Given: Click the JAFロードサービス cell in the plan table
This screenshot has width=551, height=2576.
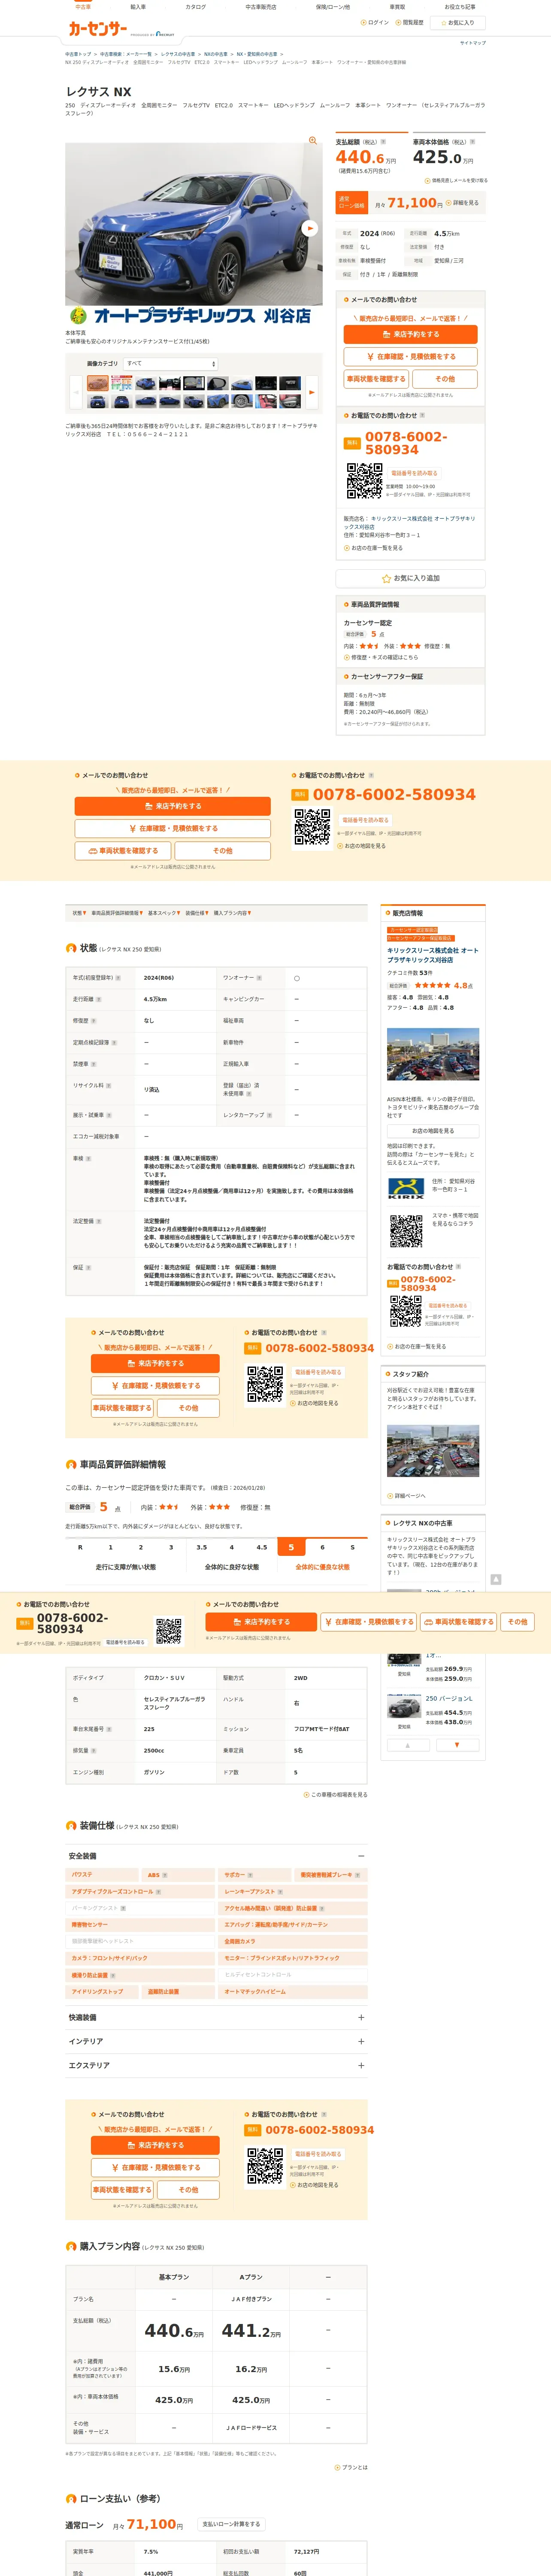Looking at the screenshot, I should [251, 2427].
